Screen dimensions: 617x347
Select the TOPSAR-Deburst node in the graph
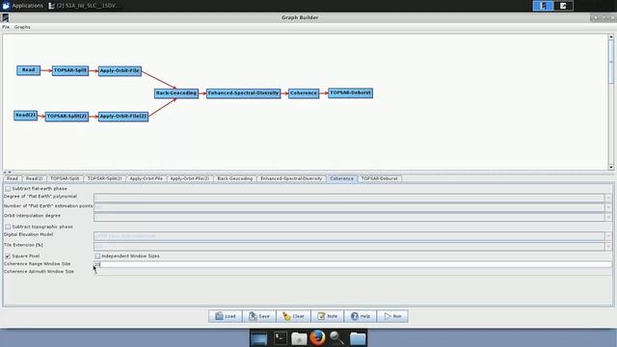click(x=350, y=93)
